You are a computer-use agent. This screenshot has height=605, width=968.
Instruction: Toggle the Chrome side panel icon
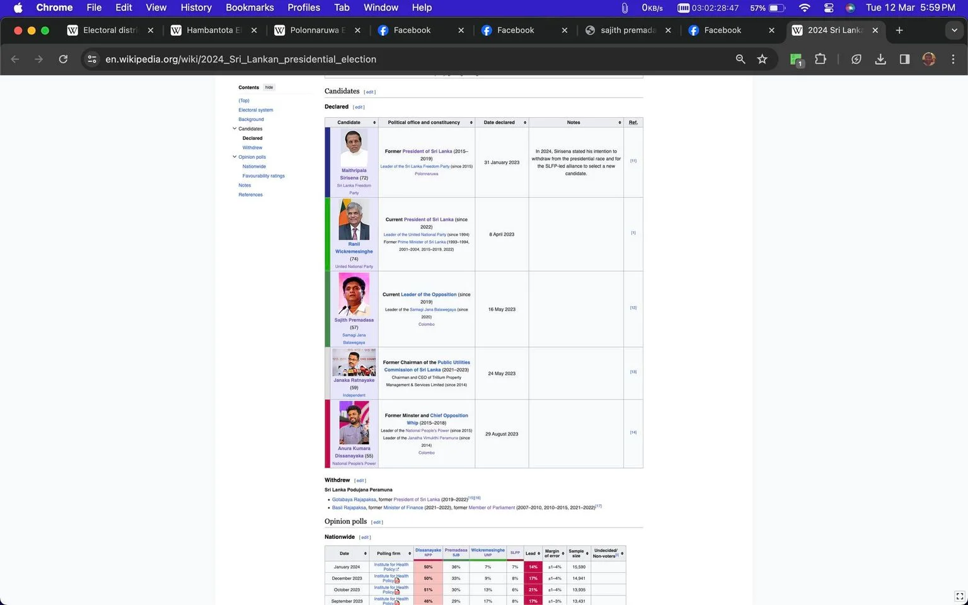tap(904, 59)
